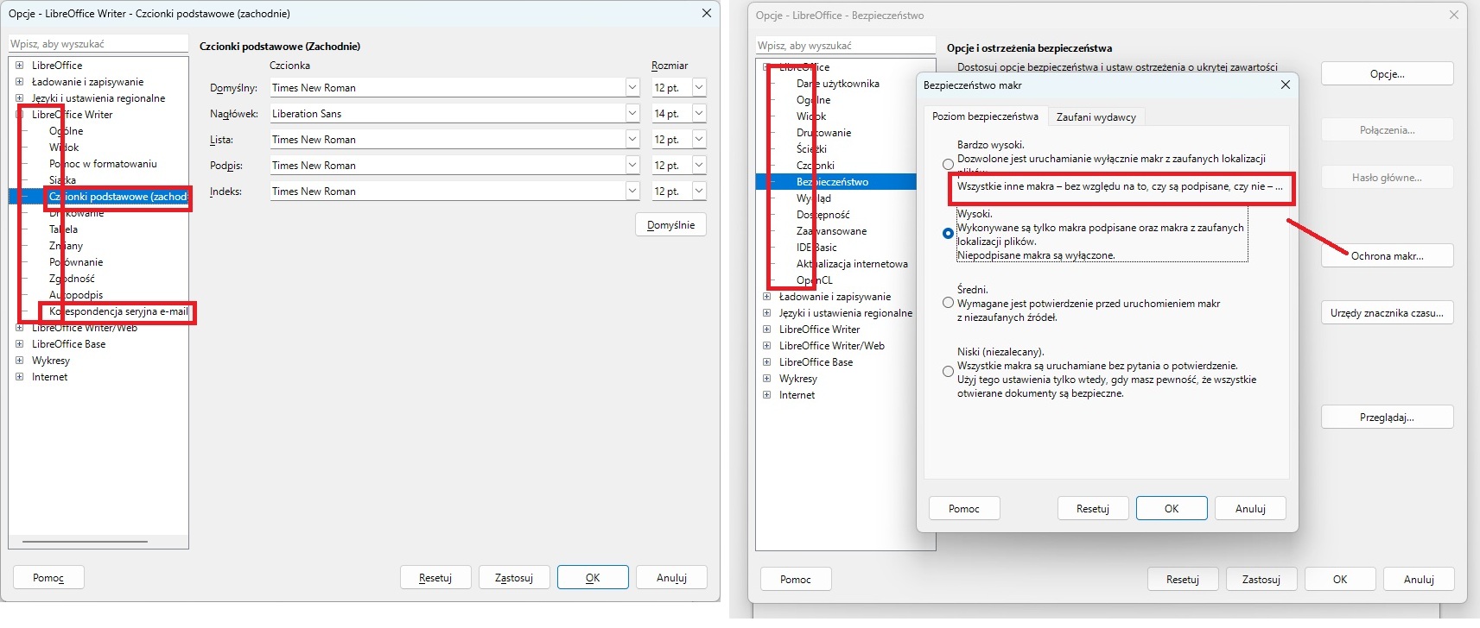The height and width of the screenshot is (628, 1480).
Task: Click Pomoc in Writer options window
Action: [x=48, y=578]
